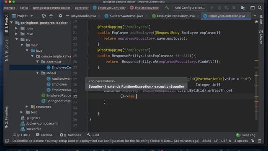
Task: Show hidden editor tabs dropdown arrow
Action: [255, 16]
